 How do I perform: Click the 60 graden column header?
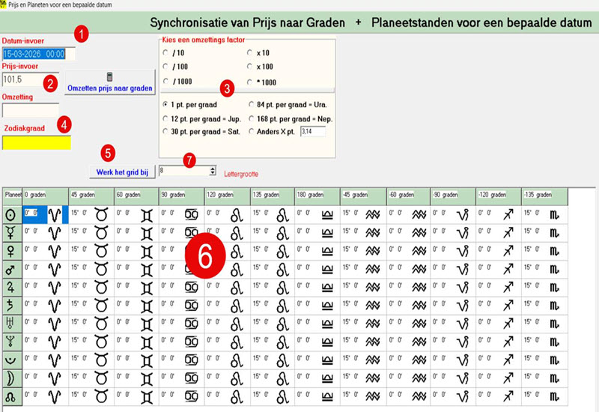[137, 196]
